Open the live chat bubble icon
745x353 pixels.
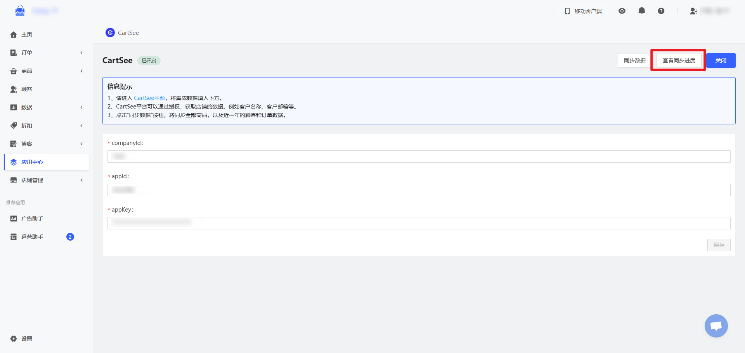[x=716, y=326]
